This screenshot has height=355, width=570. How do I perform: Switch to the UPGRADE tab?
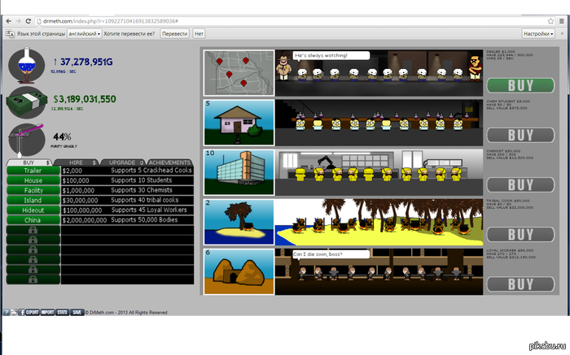123,162
